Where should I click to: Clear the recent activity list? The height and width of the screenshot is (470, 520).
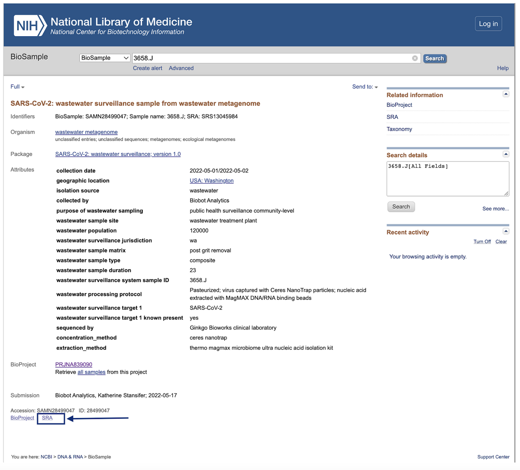pos(501,242)
